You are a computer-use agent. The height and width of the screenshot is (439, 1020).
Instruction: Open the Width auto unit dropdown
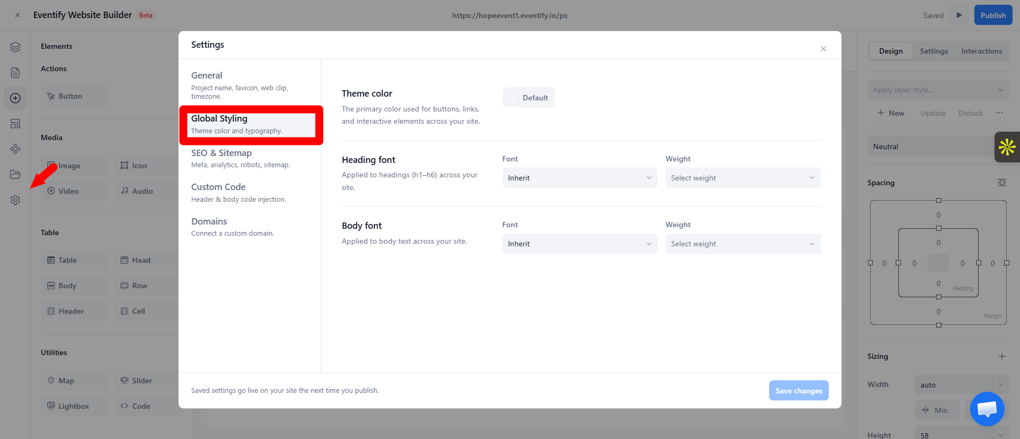1001,385
